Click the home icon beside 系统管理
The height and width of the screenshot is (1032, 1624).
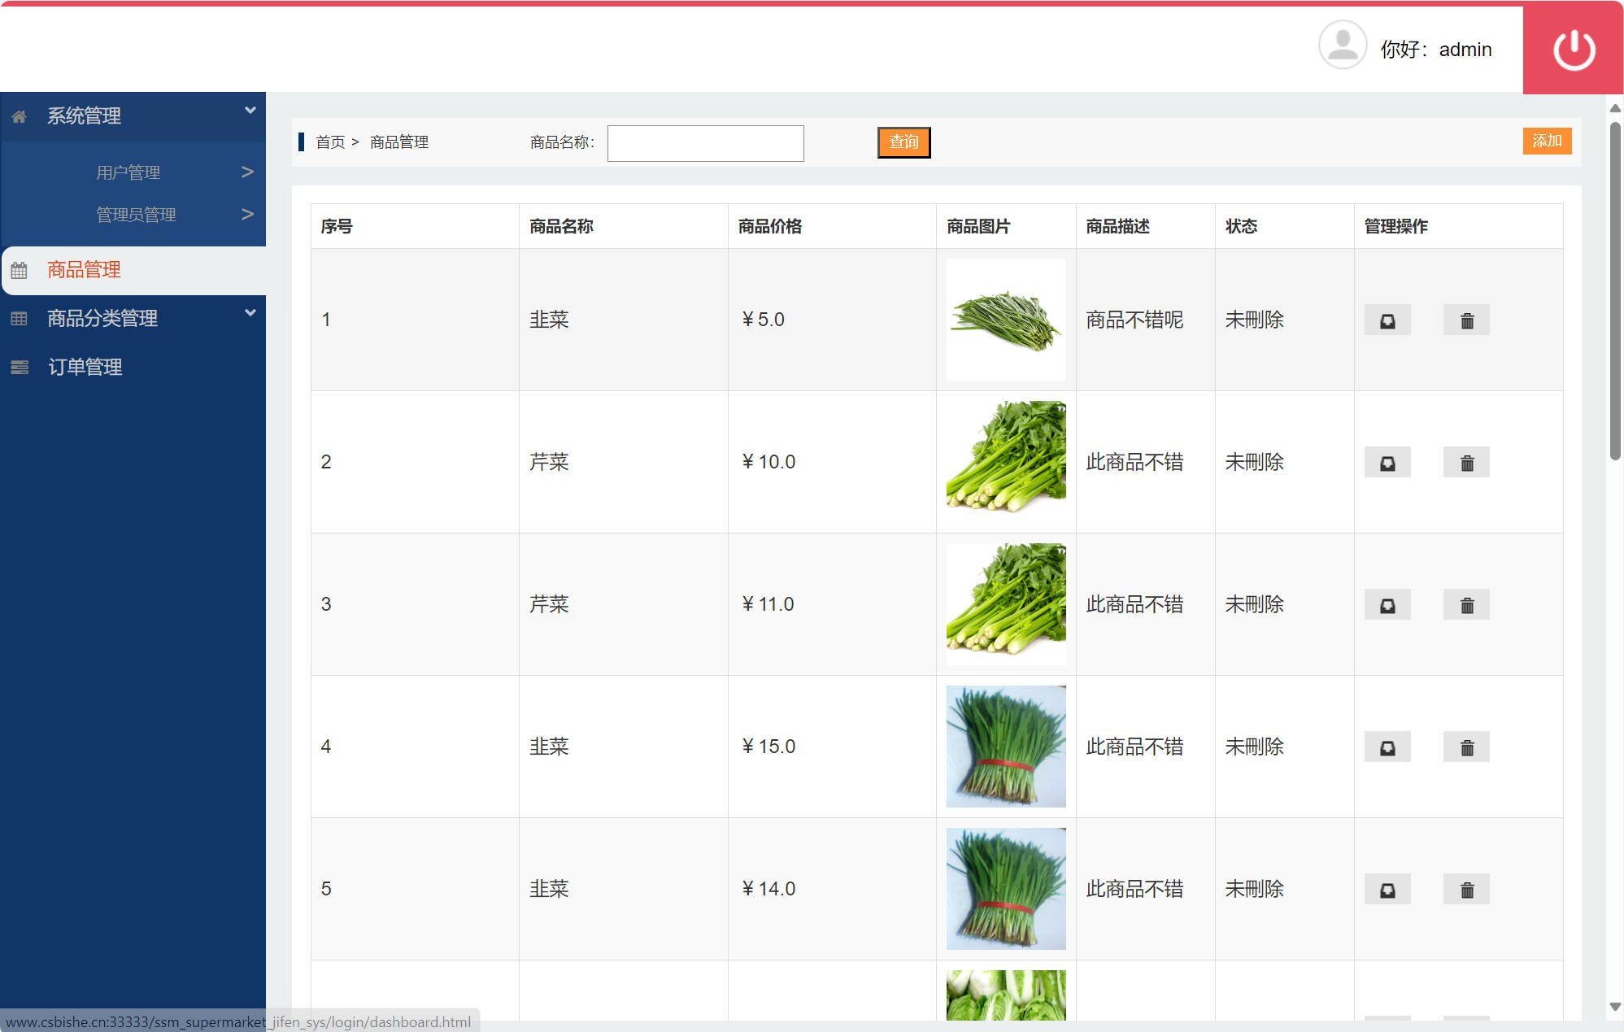tap(20, 115)
